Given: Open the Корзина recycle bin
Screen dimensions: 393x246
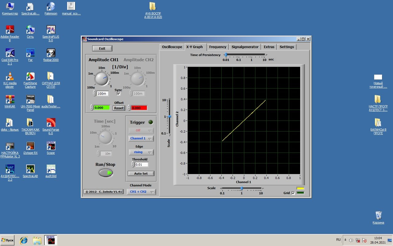Looking at the screenshot, I should 378,216.
